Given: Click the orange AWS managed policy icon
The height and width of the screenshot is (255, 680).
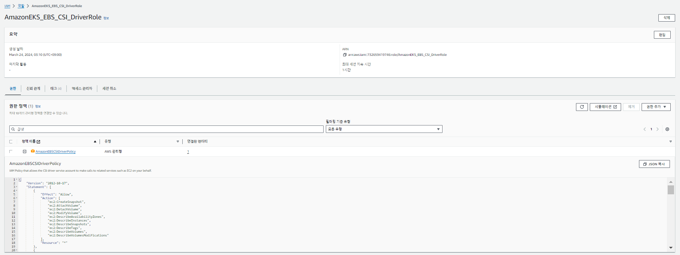Looking at the screenshot, I should (33, 151).
